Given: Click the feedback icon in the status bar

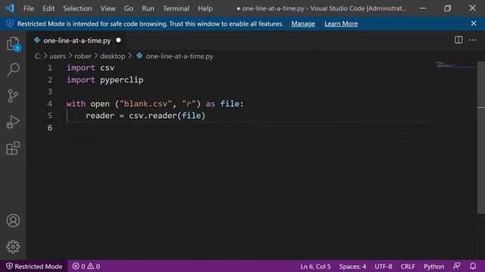Looking at the screenshot, I should tap(456, 266).
